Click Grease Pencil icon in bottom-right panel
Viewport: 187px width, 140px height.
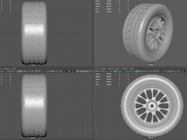[x=111, y=71]
